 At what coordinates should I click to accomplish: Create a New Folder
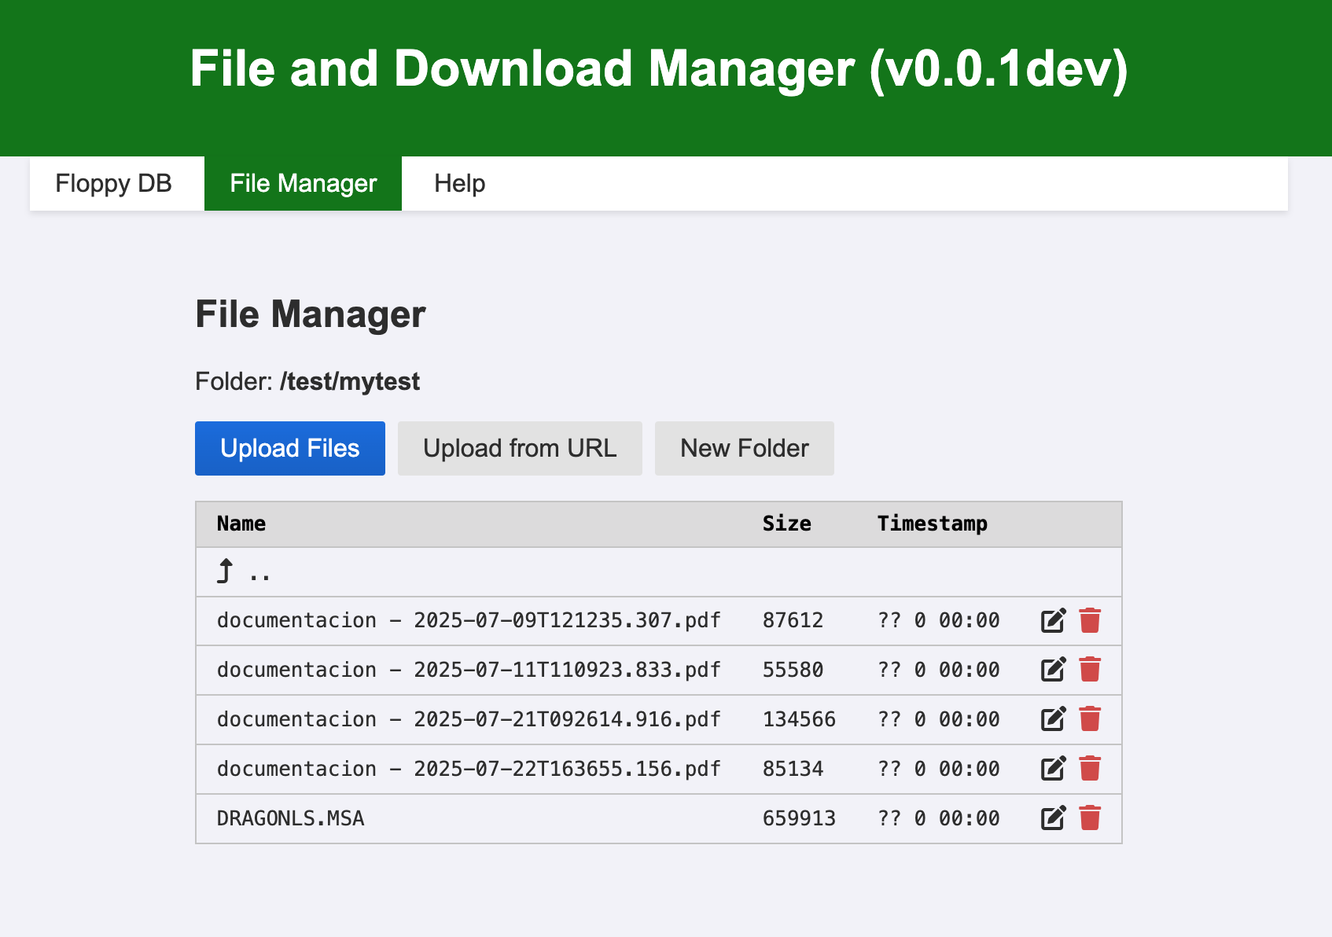pos(745,448)
